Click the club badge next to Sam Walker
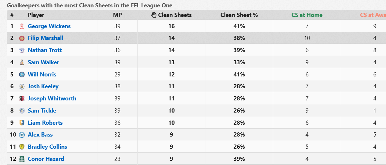 22,62
